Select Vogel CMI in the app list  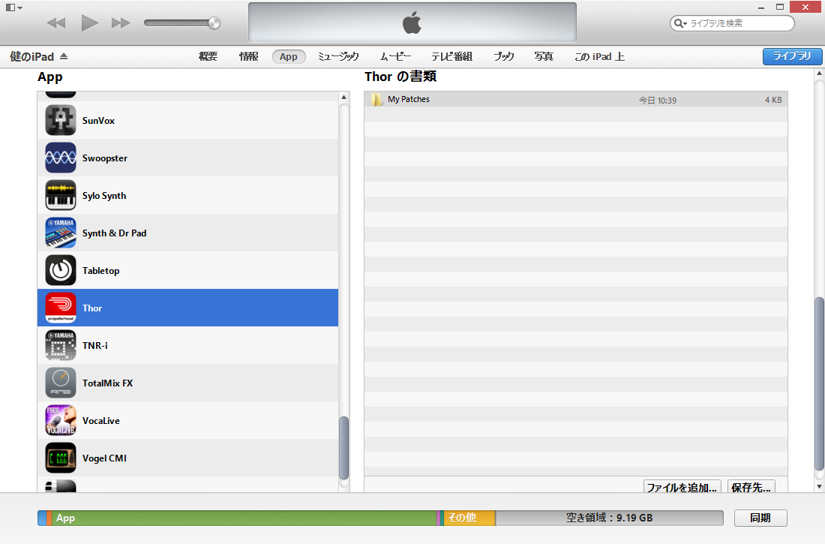(187, 458)
